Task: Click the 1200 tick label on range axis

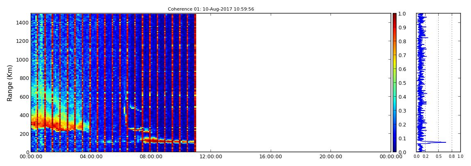Action: (x=22, y=41)
